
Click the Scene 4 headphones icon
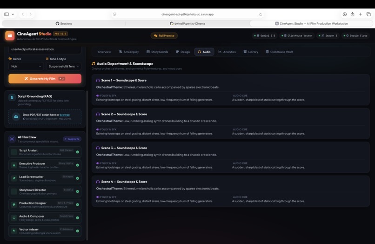pos(98,182)
